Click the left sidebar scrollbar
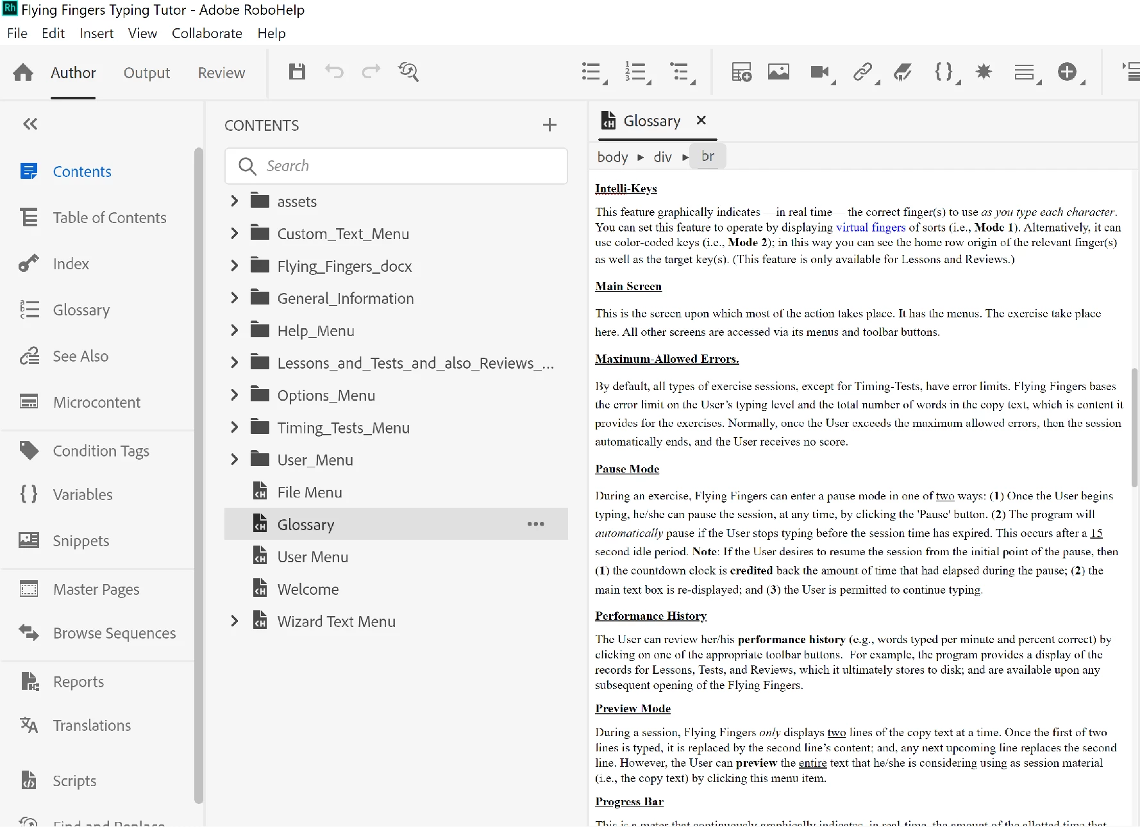The width and height of the screenshot is (1140, 827). (x=199, y=474)
